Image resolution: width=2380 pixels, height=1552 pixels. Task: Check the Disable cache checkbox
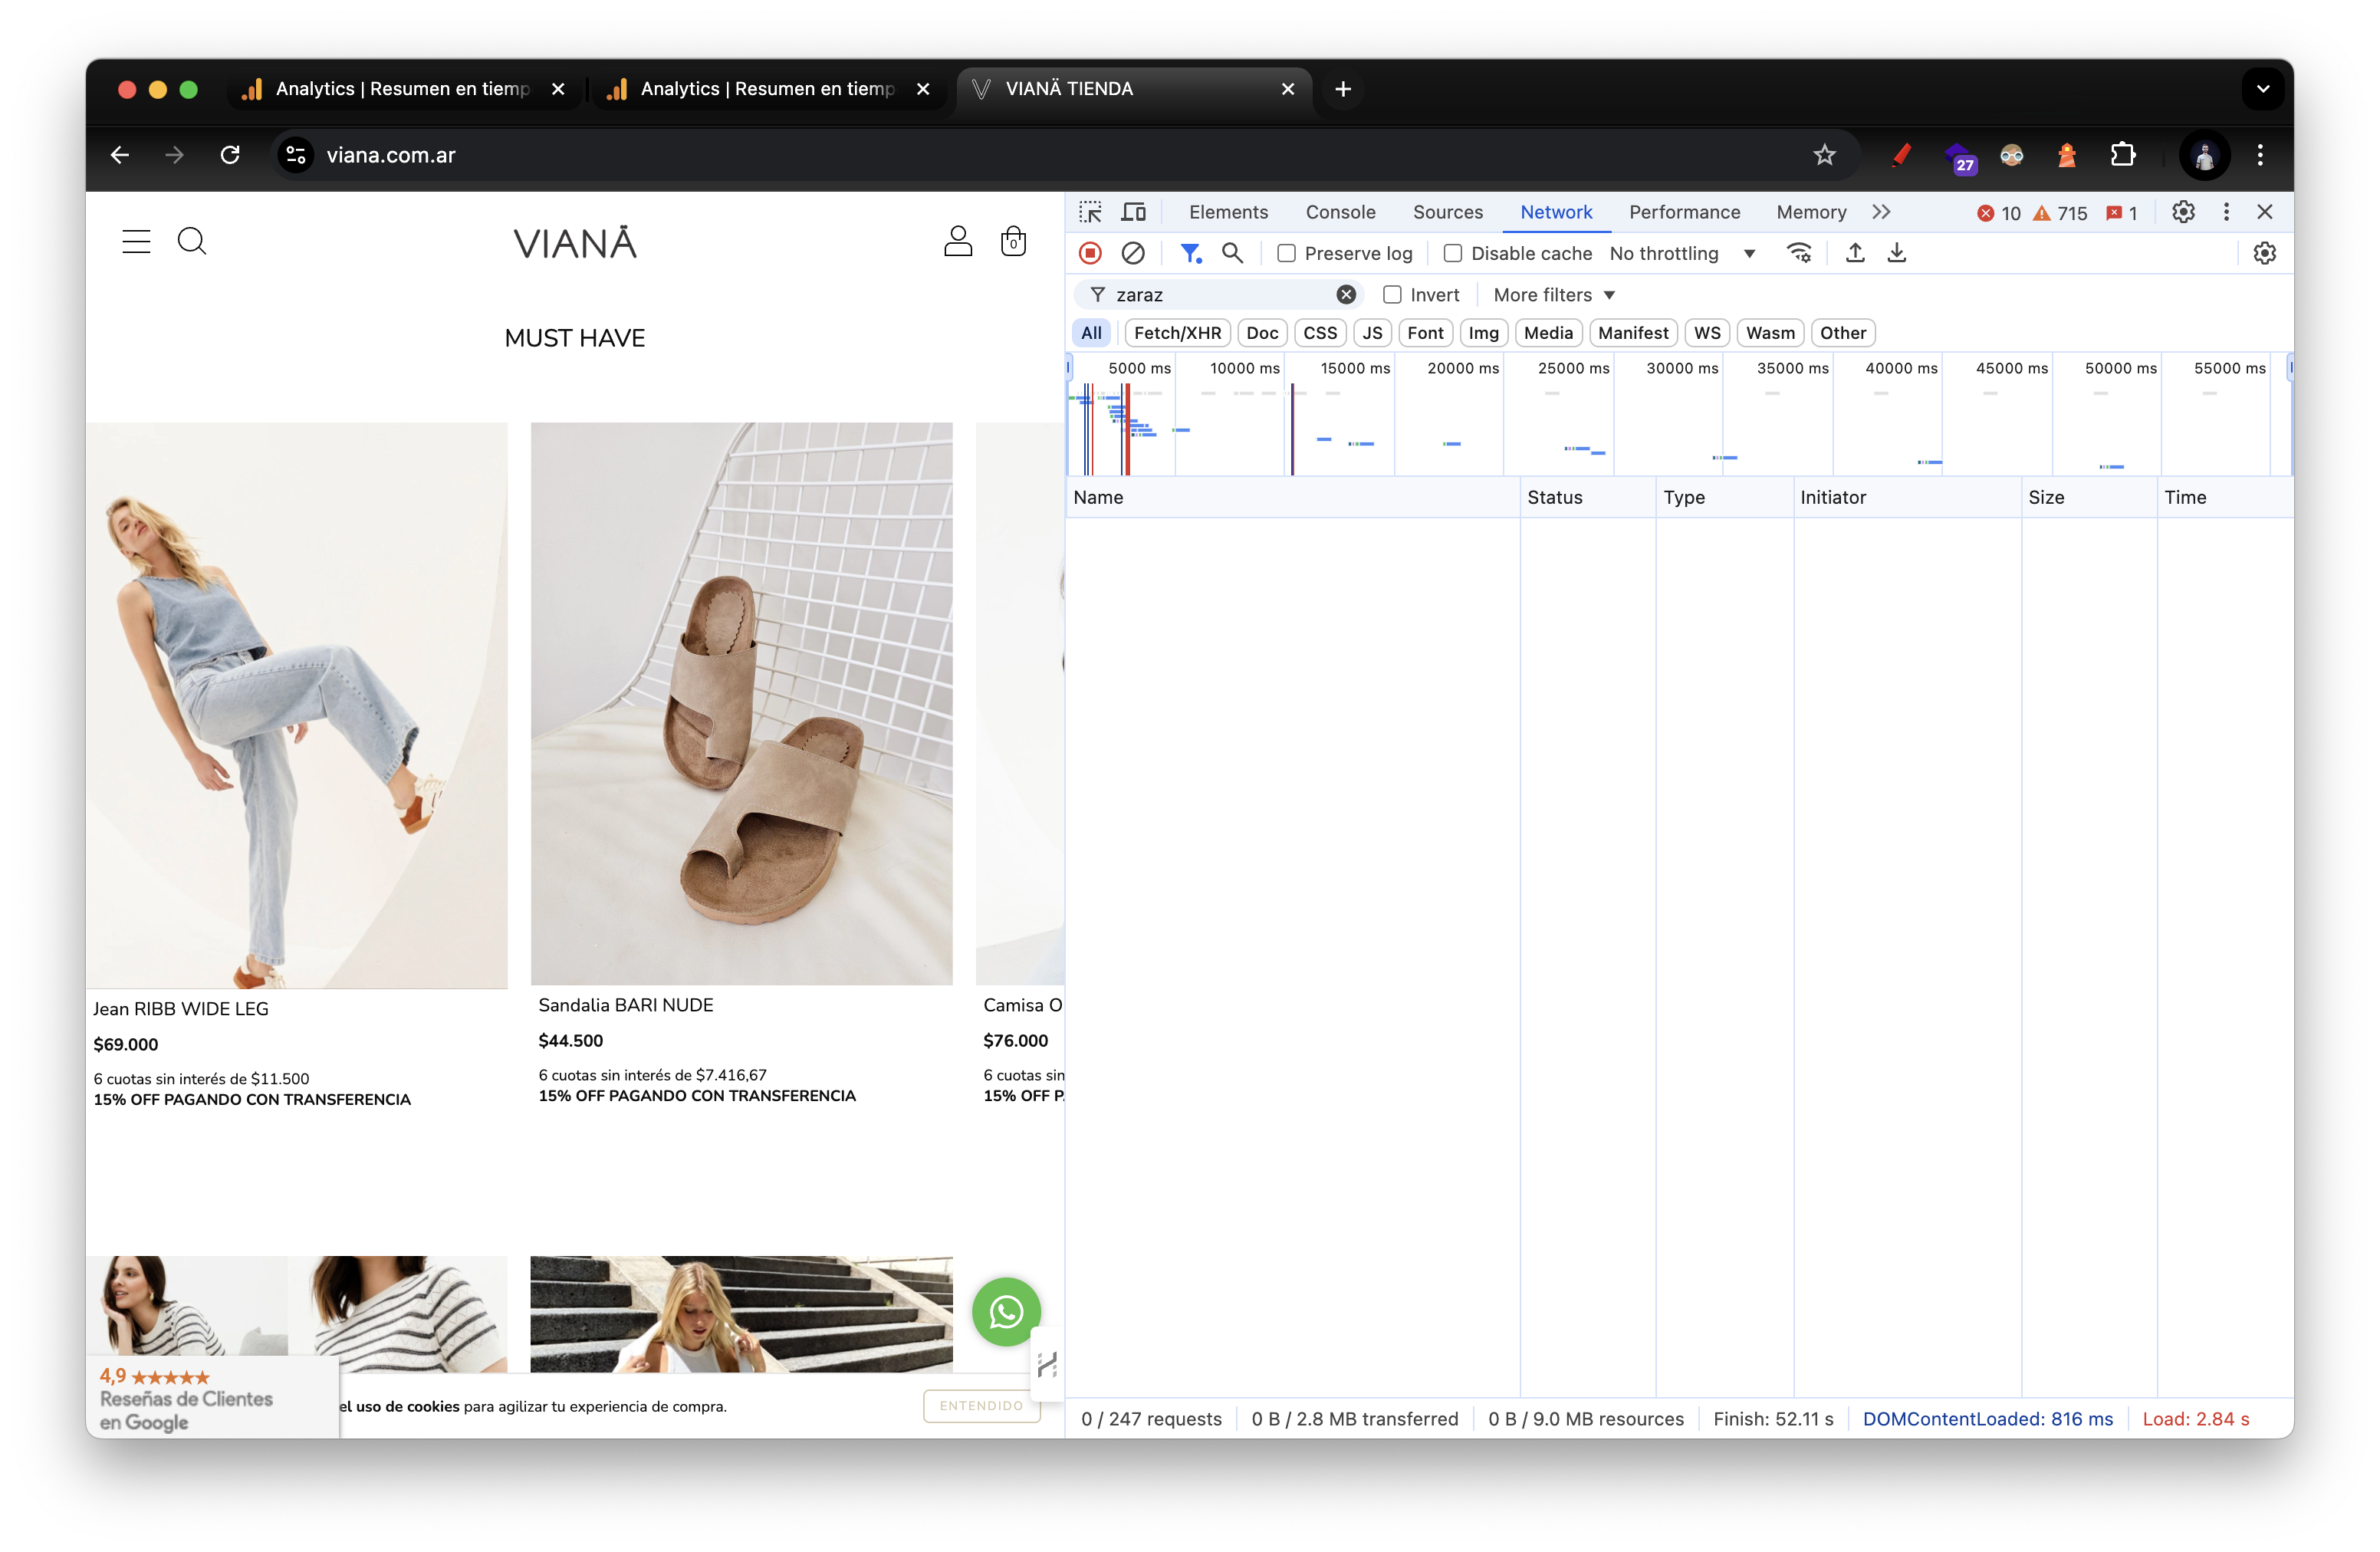(x=1453, y=254)
